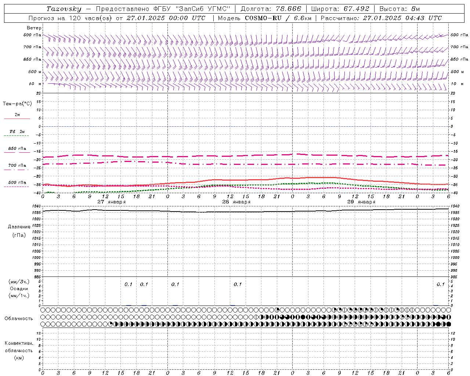The height and width of the screenshot is (376, 470).
Task: Click the "Конвективн." convective cloud label
Action: [x=19, y=343]
